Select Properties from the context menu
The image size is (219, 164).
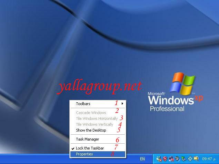84,154
